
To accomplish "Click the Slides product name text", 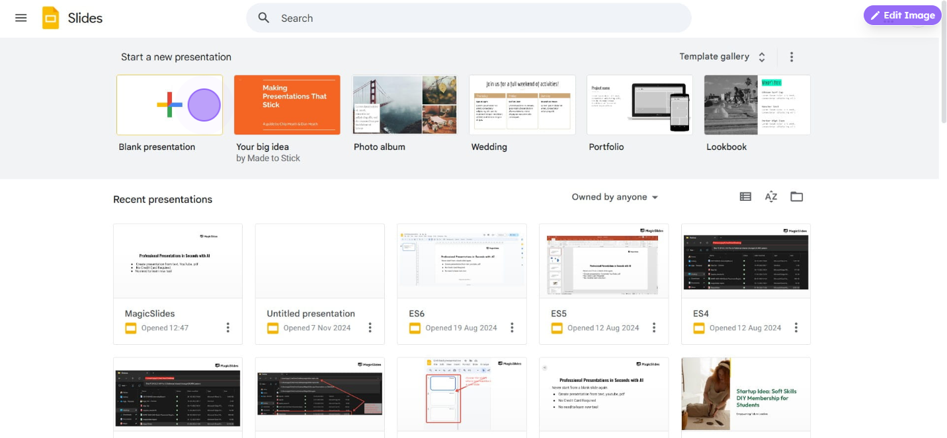I will 85,18.
